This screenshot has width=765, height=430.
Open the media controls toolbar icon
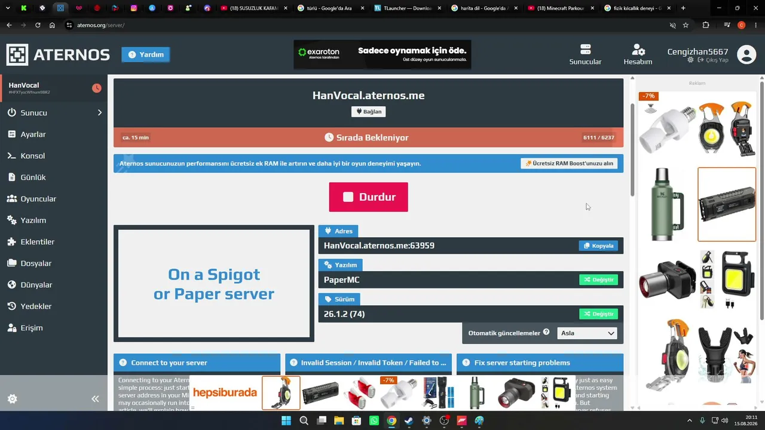(x=727, y=25)
